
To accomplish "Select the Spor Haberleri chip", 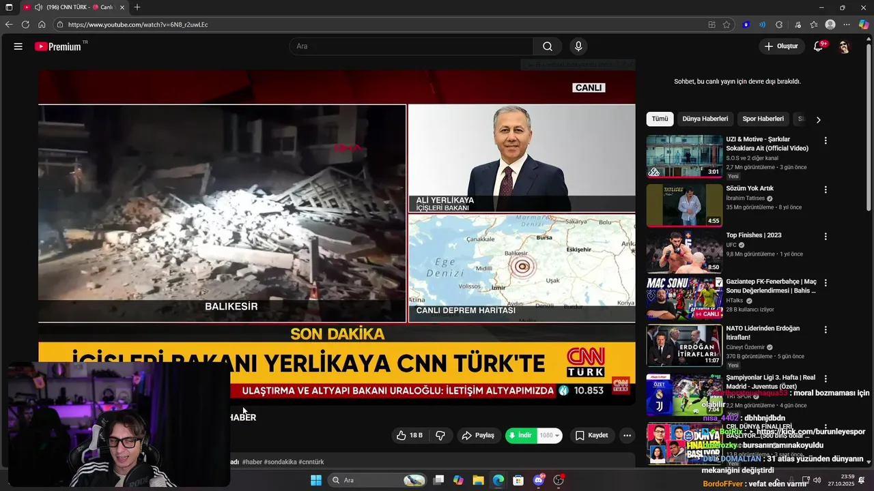I will [763, 119].
